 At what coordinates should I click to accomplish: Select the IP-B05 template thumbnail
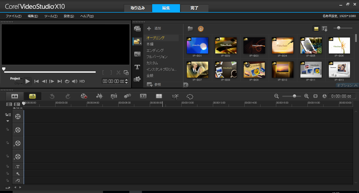click(311, 46)
